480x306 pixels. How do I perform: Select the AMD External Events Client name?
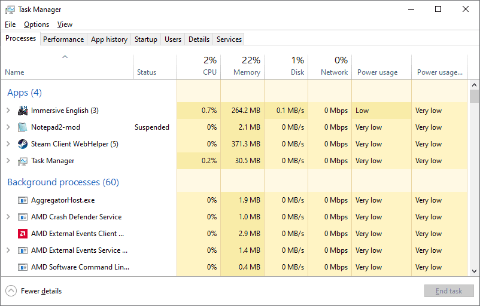point(77,234)
